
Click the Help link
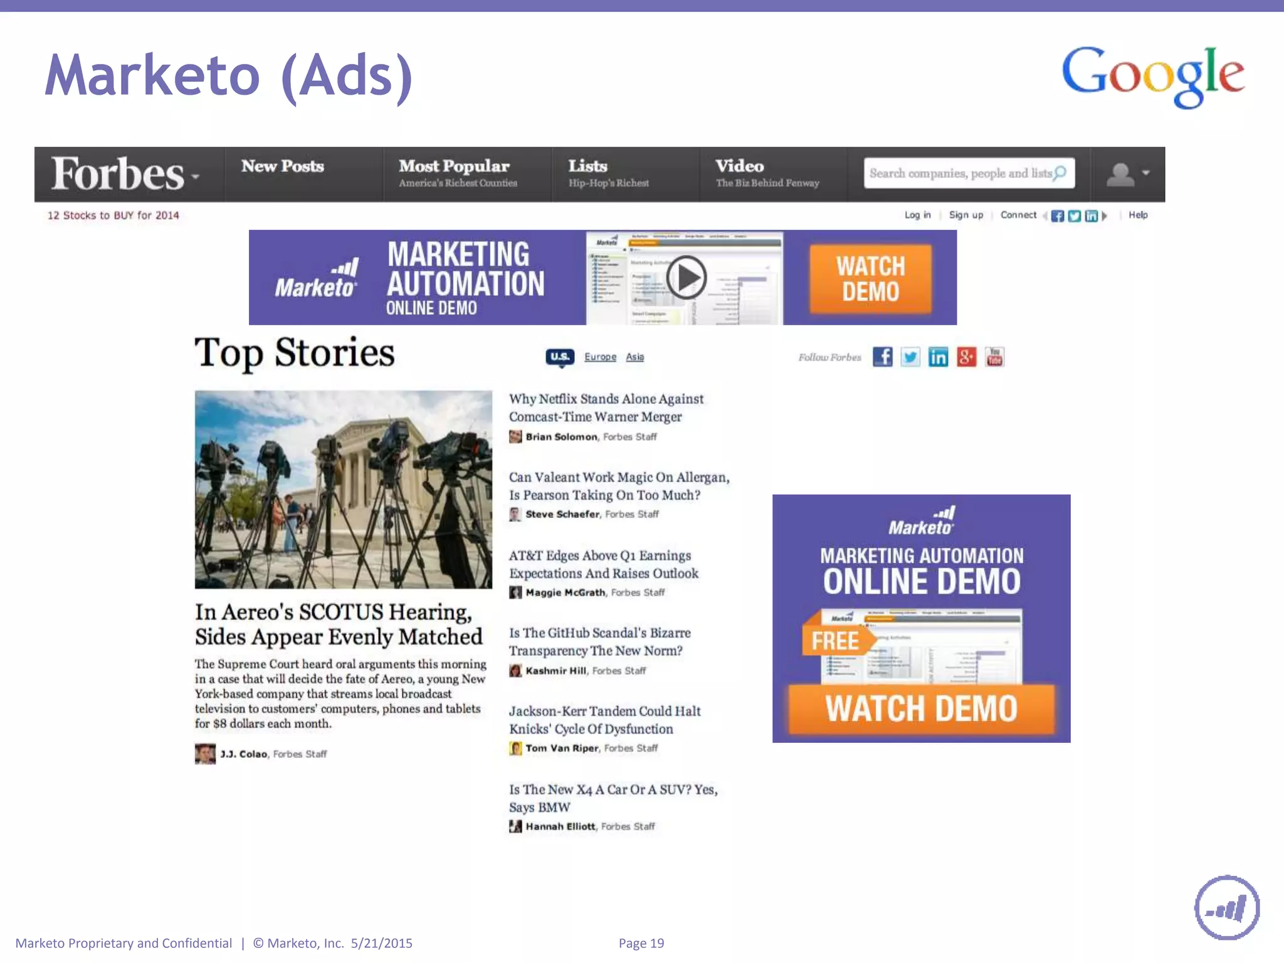tap(1138, 215)
